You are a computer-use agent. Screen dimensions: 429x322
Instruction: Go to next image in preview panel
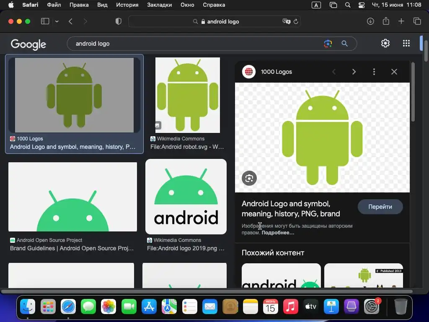tap(354, 72)
